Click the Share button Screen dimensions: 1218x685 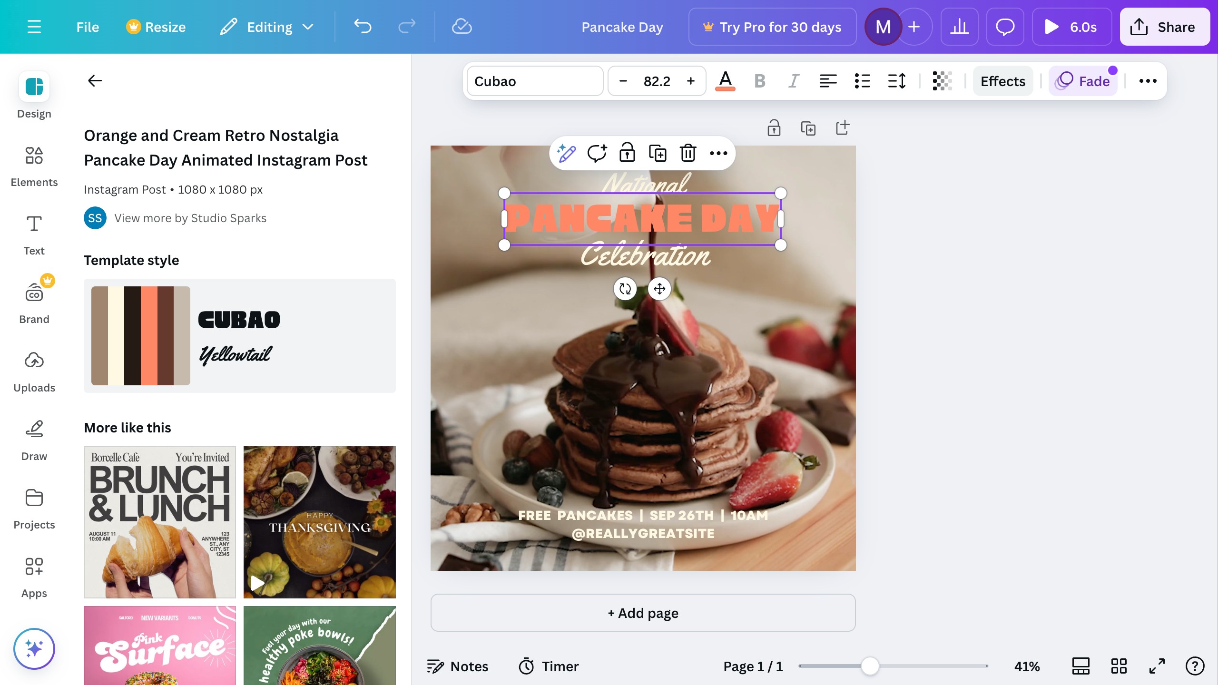(x=1164, y=27)
